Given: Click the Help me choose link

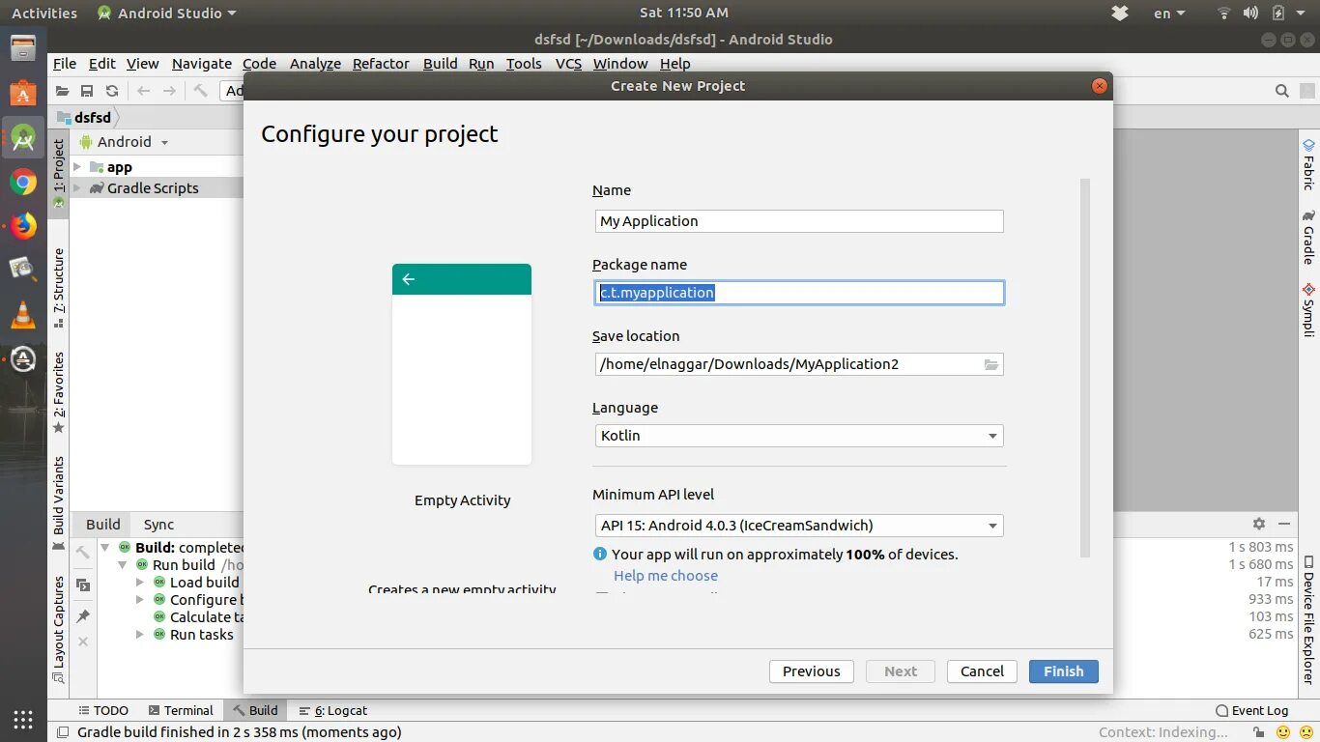Looking at the screenshot, I should (x=666, y=576).
